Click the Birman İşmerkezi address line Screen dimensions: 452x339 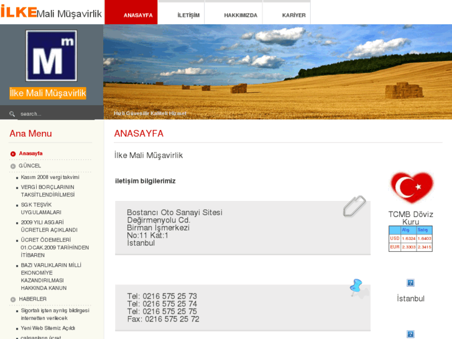coord(159,228)
